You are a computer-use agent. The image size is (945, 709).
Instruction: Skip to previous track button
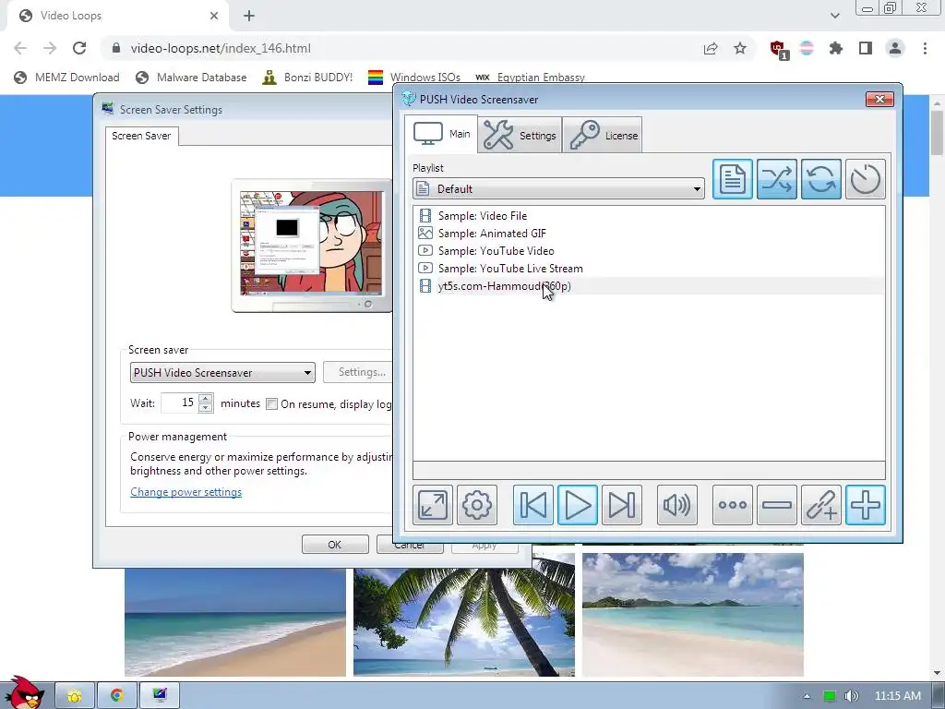tap(533, 505)
